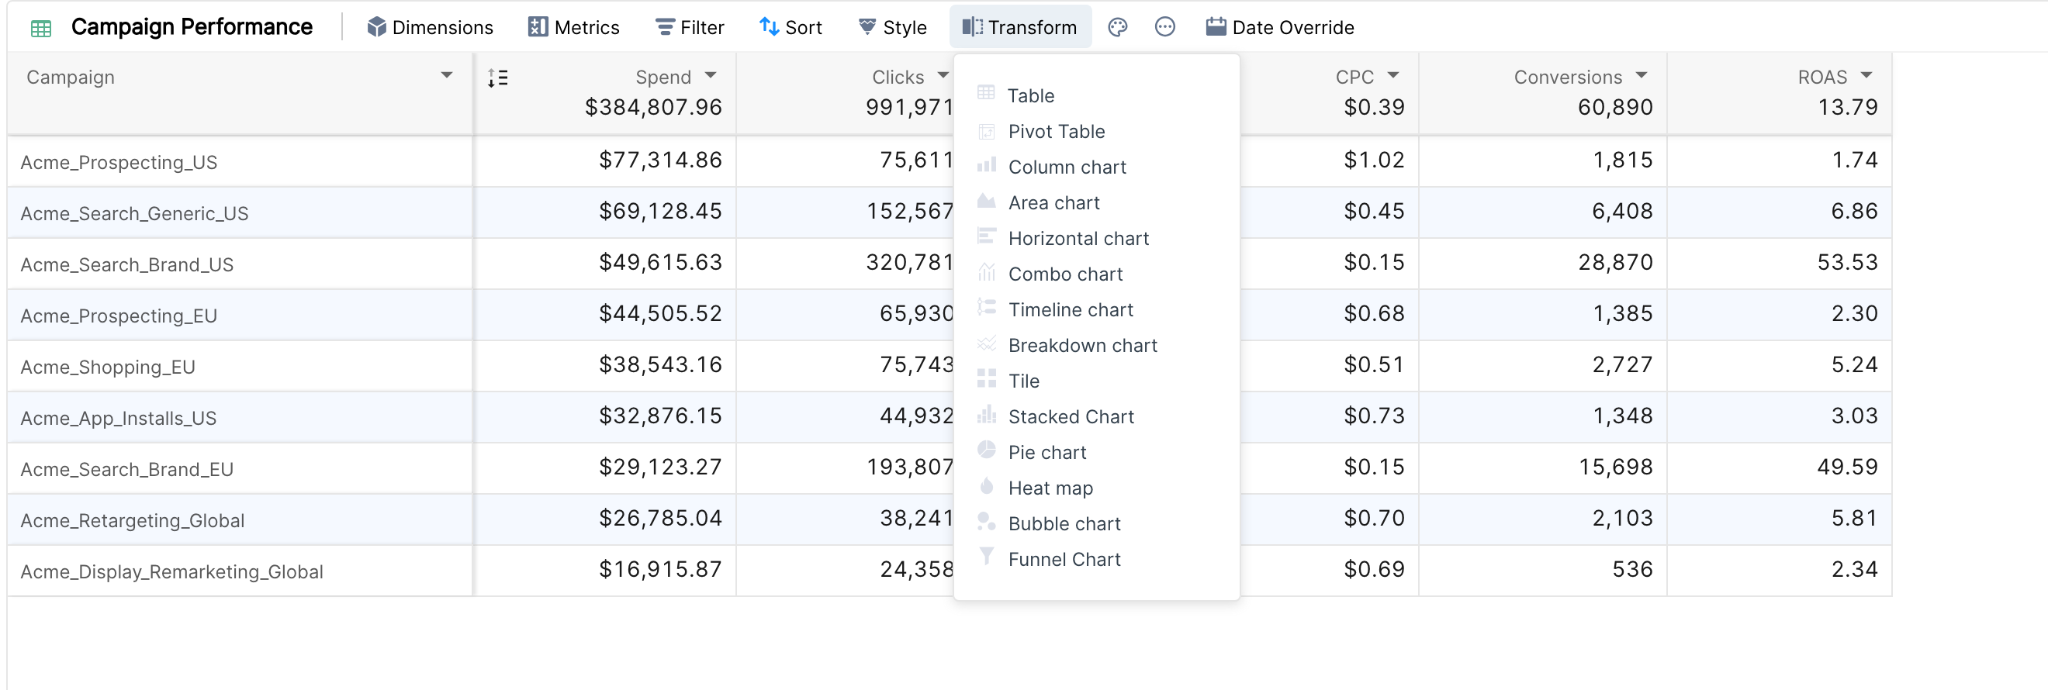Click the overall ROAS value 13.79
The image size is (2048, 690).
click(1848, 107)
